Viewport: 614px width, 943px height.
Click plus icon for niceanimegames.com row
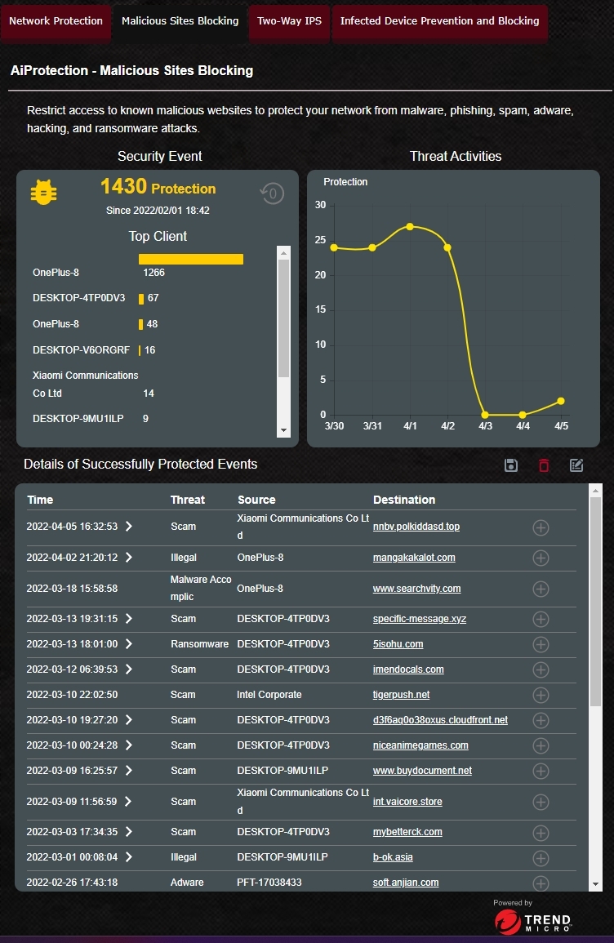[541, 745]
